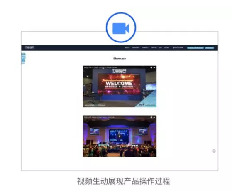Click the shorter light-blue pill button in navbar
This screenshot has height=193, width=237.
pos(209,48)
